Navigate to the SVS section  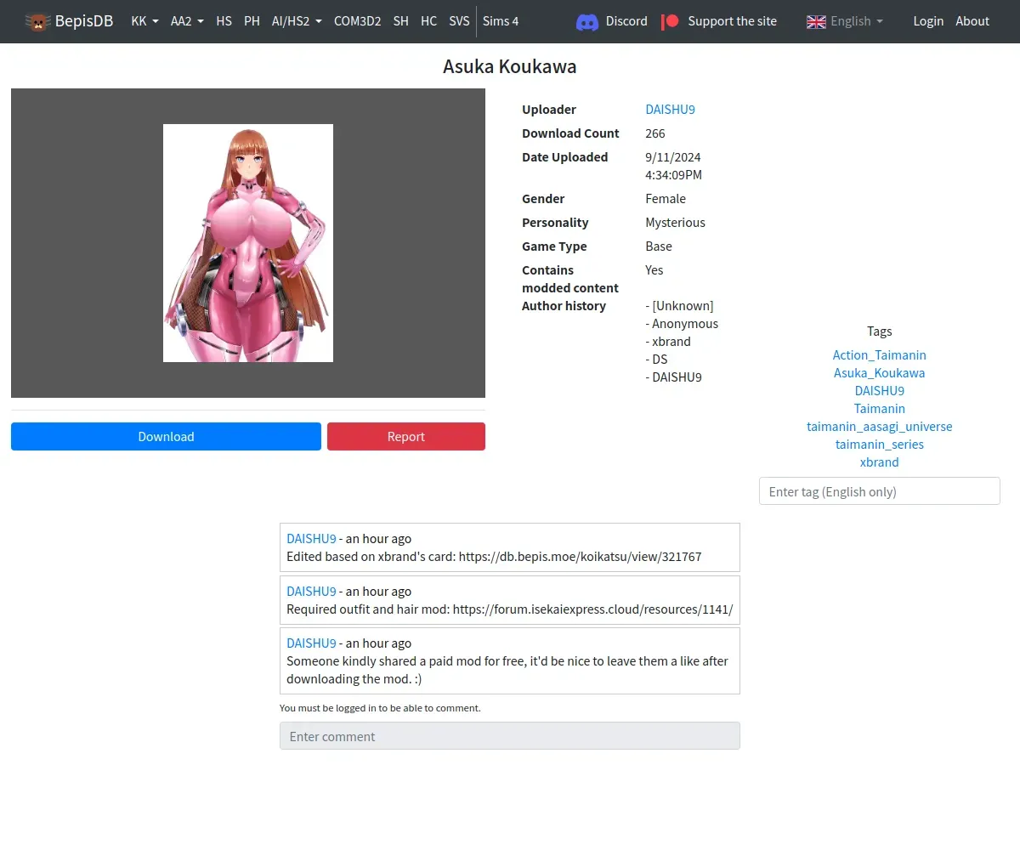coord(459,21)
